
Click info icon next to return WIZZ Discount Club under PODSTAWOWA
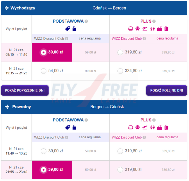point(67,137)
